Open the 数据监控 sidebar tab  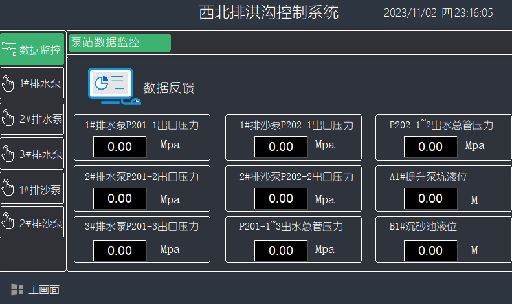[32, 50]
